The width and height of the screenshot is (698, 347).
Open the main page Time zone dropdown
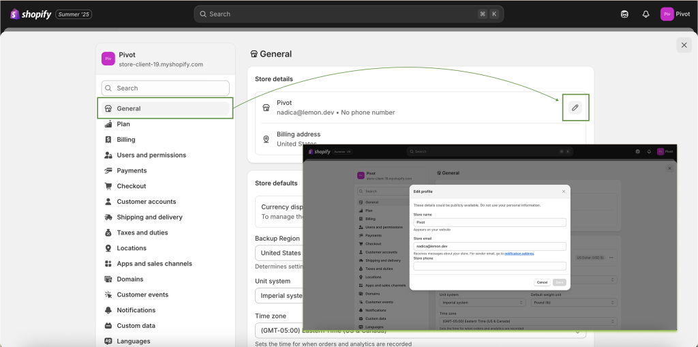pos(420,331)
